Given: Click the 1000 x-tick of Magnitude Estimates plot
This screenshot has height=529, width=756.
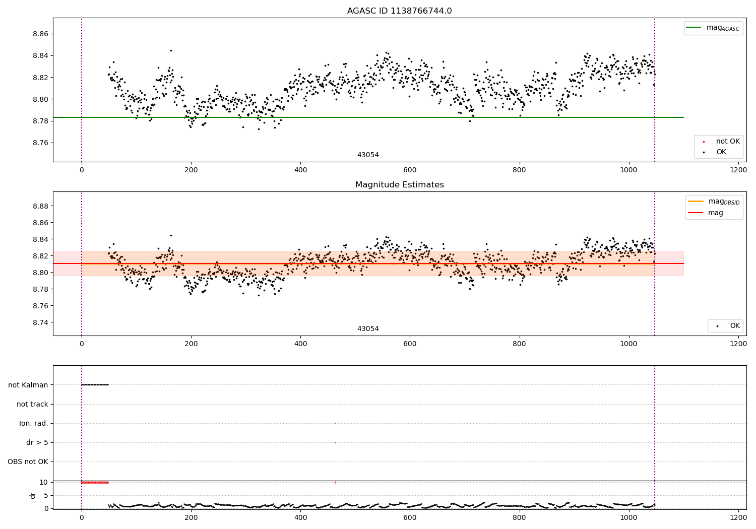Looking at the screenshot, I should 629,344.
